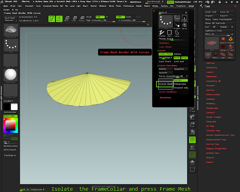
Task: Expand the Masking section
Action: point(210,99)
